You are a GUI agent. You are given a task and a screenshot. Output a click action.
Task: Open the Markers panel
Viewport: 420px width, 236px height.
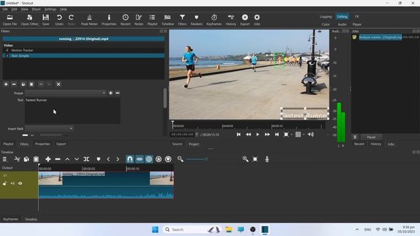[x=196, y=20]
